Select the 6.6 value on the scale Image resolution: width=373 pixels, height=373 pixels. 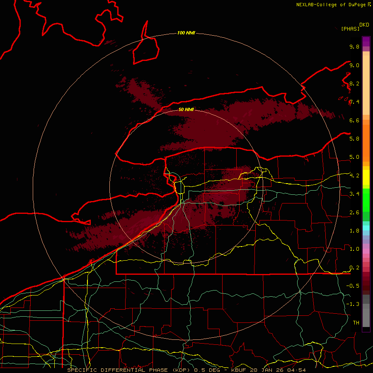tap(354, 120)
